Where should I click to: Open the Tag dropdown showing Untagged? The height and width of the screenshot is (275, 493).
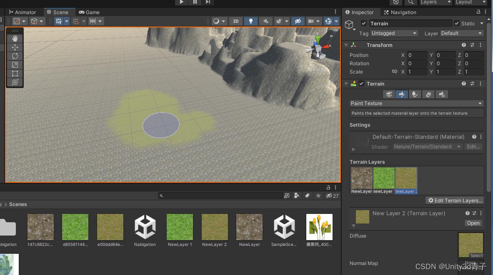point(394,33)
